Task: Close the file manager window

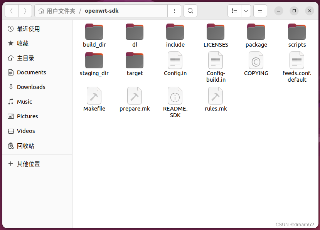Action: pyautogui.click(x=309, y=11)
